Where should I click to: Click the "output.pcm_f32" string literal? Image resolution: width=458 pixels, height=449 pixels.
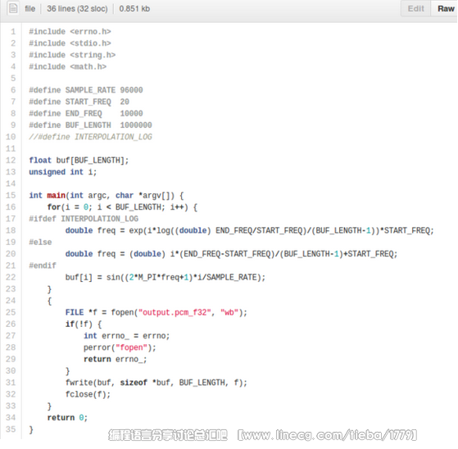[175, 312]
